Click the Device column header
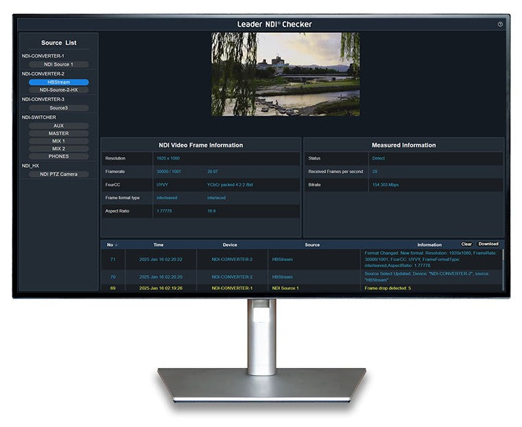Screen dimensions: 522x427 coord(230,245)
